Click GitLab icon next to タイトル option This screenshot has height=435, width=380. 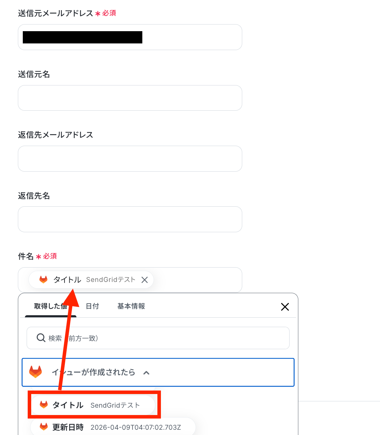pos(44,405)
